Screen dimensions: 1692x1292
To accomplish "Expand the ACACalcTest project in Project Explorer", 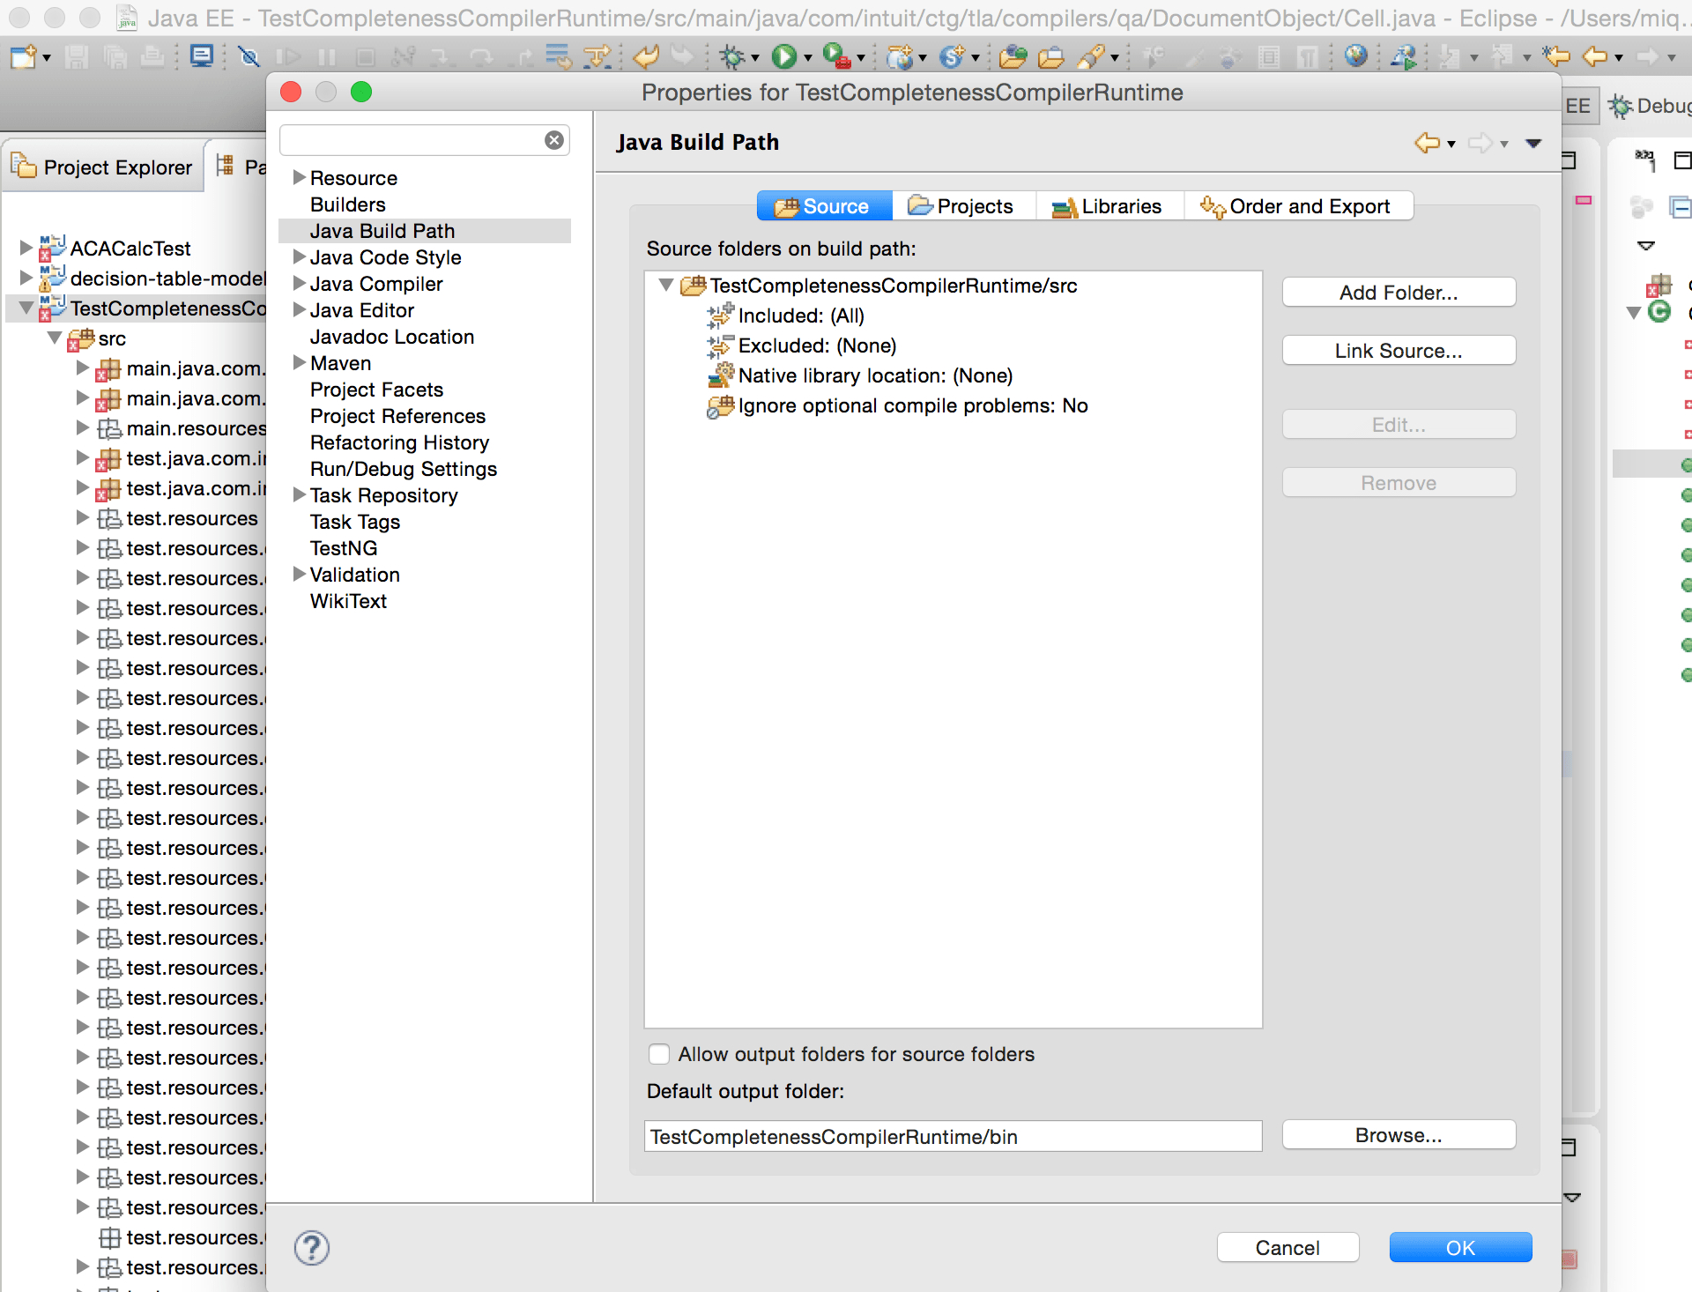I will [26, 249].
